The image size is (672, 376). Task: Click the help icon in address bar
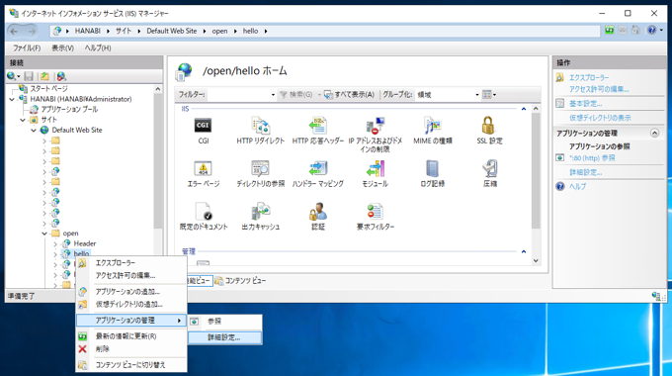[x=652, y=30]
